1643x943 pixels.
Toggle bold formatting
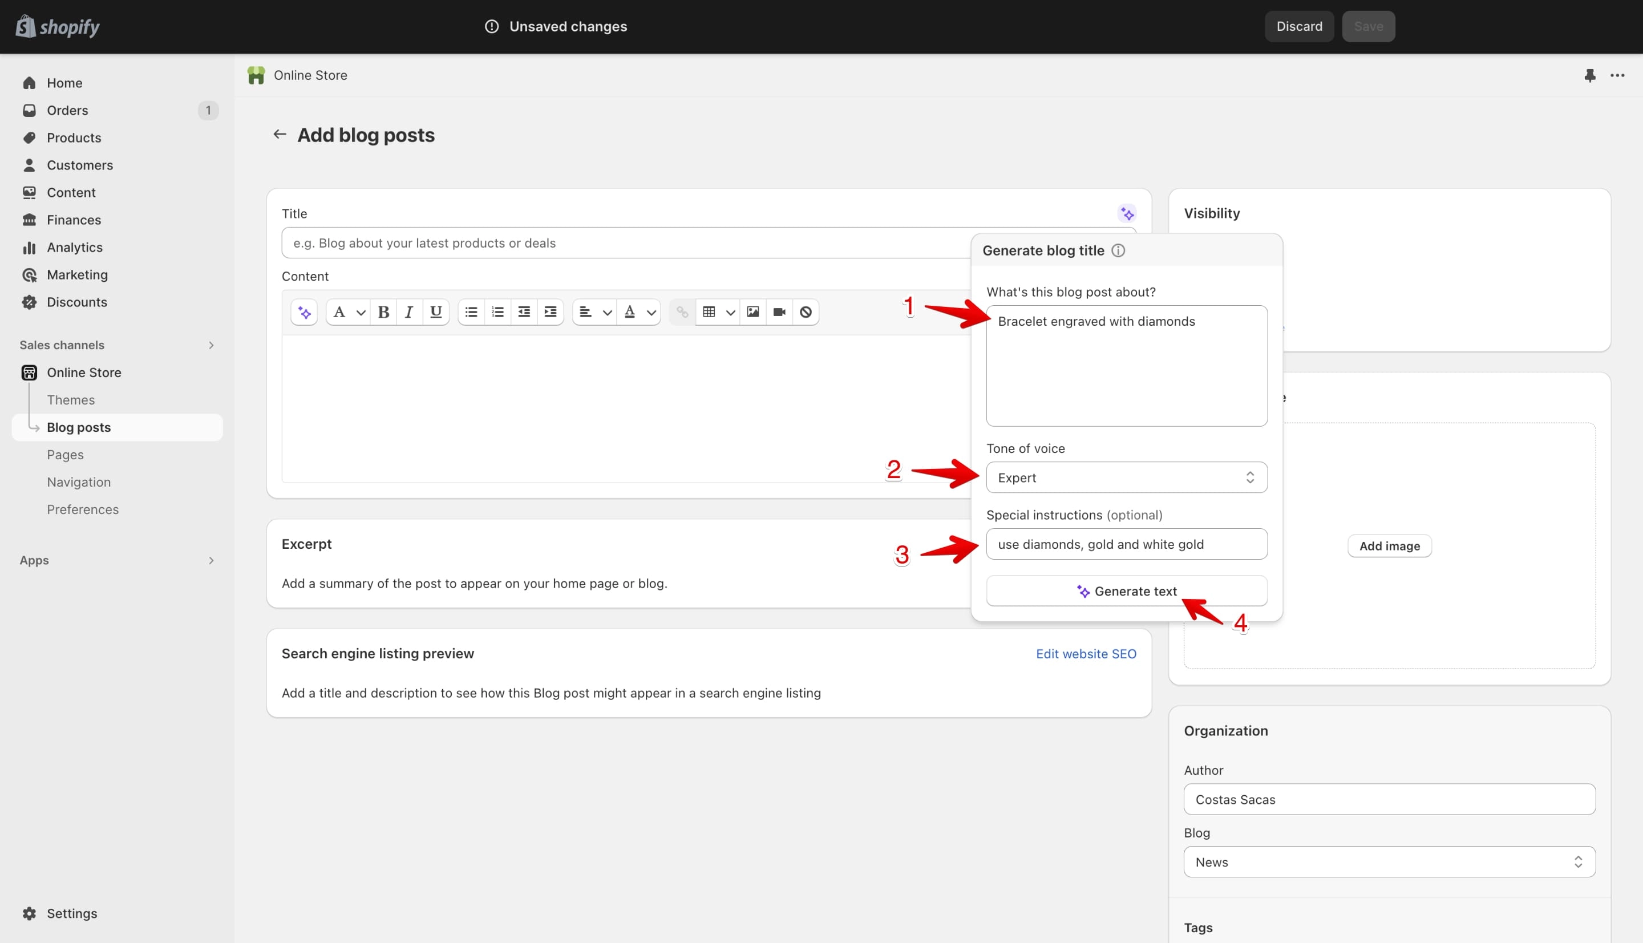[383, 312]
